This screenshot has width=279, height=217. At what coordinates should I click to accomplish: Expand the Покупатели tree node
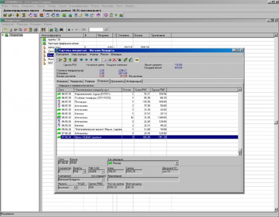tap(2, 35)
